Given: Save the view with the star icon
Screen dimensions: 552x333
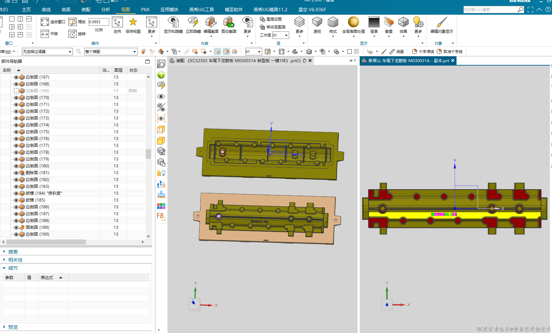Looking at the screenshot, I should (133, 22).
